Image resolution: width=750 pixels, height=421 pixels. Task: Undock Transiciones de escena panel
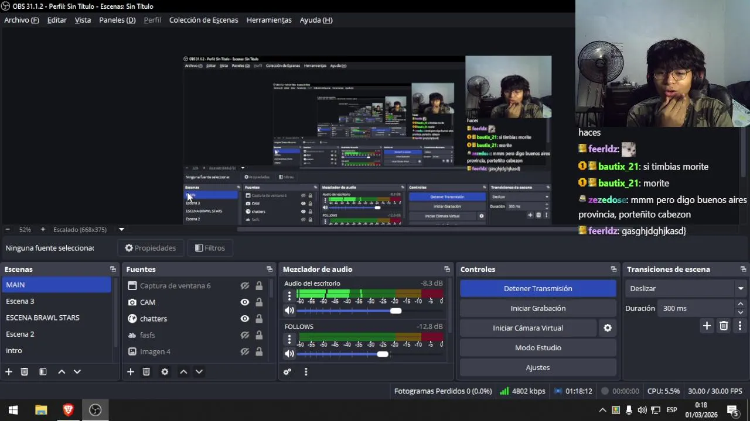coord(743,270)
